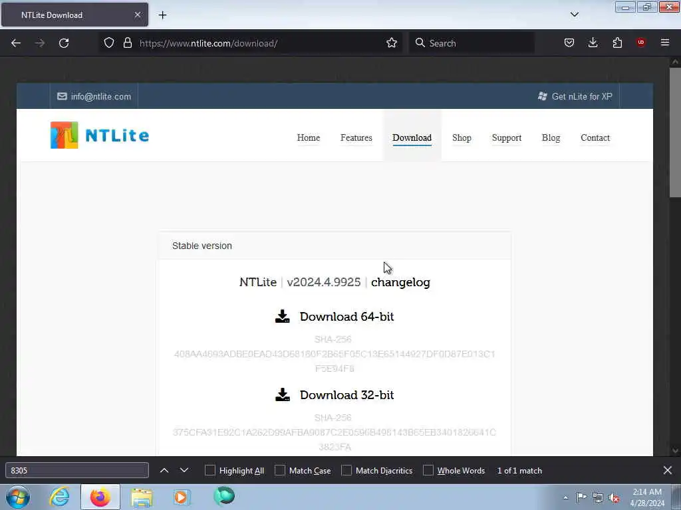Click the v2024.4.9925 version text
The height and width of the screenshot is (510, 681).
324,282
